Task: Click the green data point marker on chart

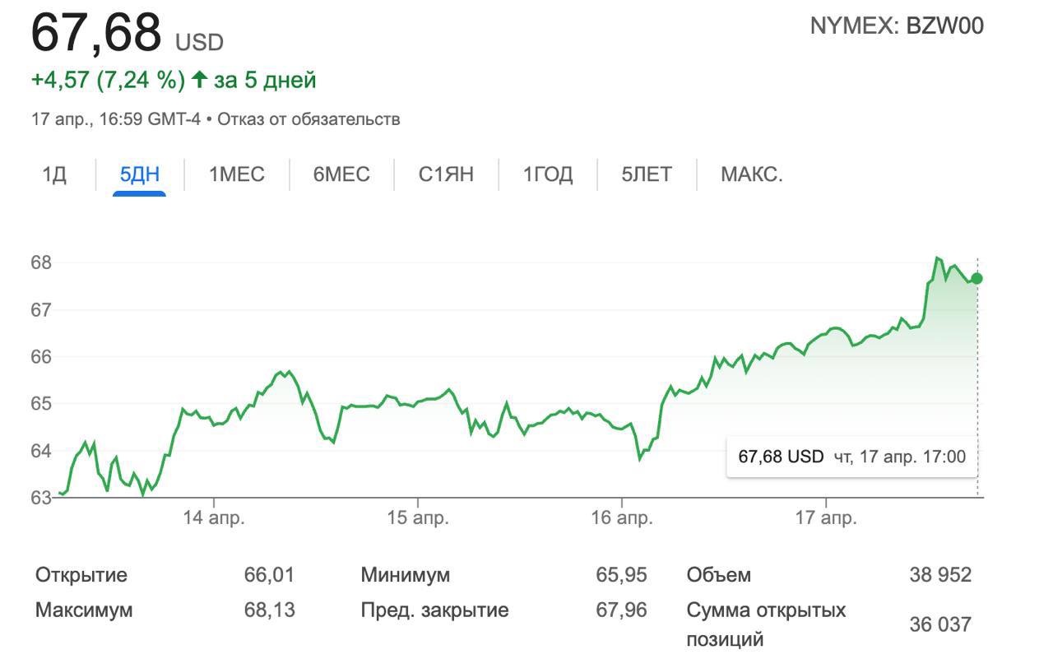Action: click(x=976, y=278)
